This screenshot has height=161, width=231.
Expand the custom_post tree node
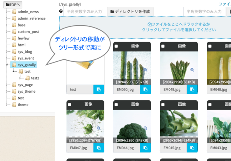click(7, 31)
